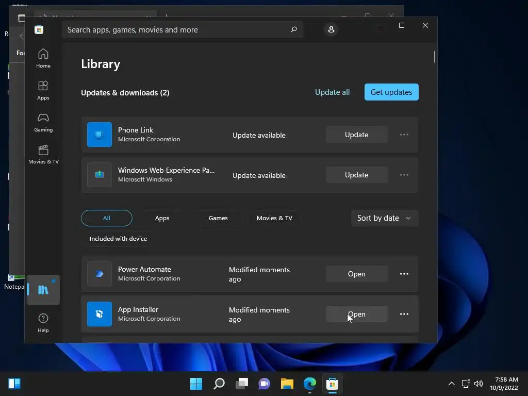Screen dimensions: 528x396
Task: Show hidden system tray icons
Action: click(x=452, y=384)
